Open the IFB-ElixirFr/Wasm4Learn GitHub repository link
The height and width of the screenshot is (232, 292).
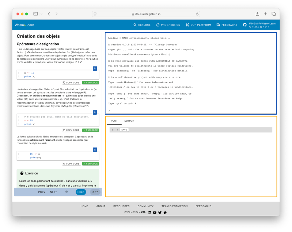coord(259,25)
